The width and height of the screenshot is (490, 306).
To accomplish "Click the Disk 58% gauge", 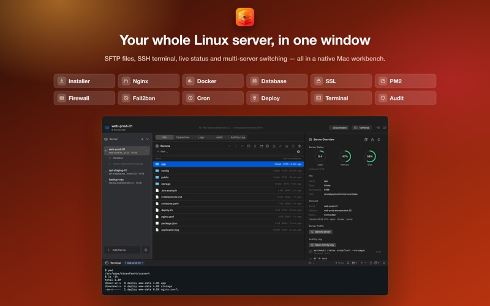I will click(370, 157).
